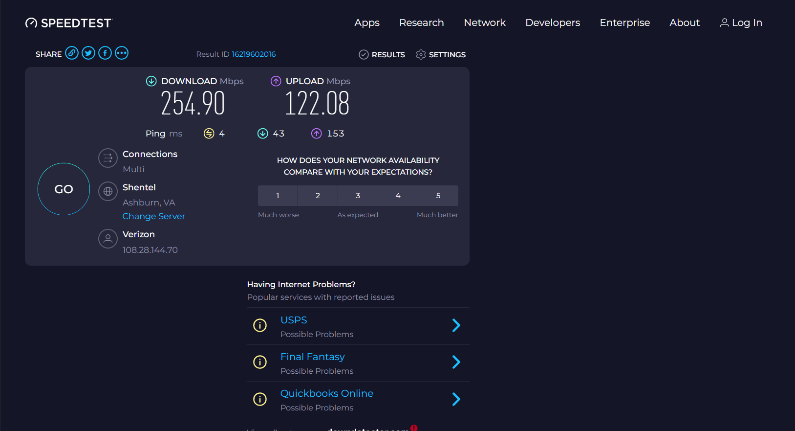Start a new test with GO
Viewport: 795px width, 431px height.
click(x=64, y=189)
